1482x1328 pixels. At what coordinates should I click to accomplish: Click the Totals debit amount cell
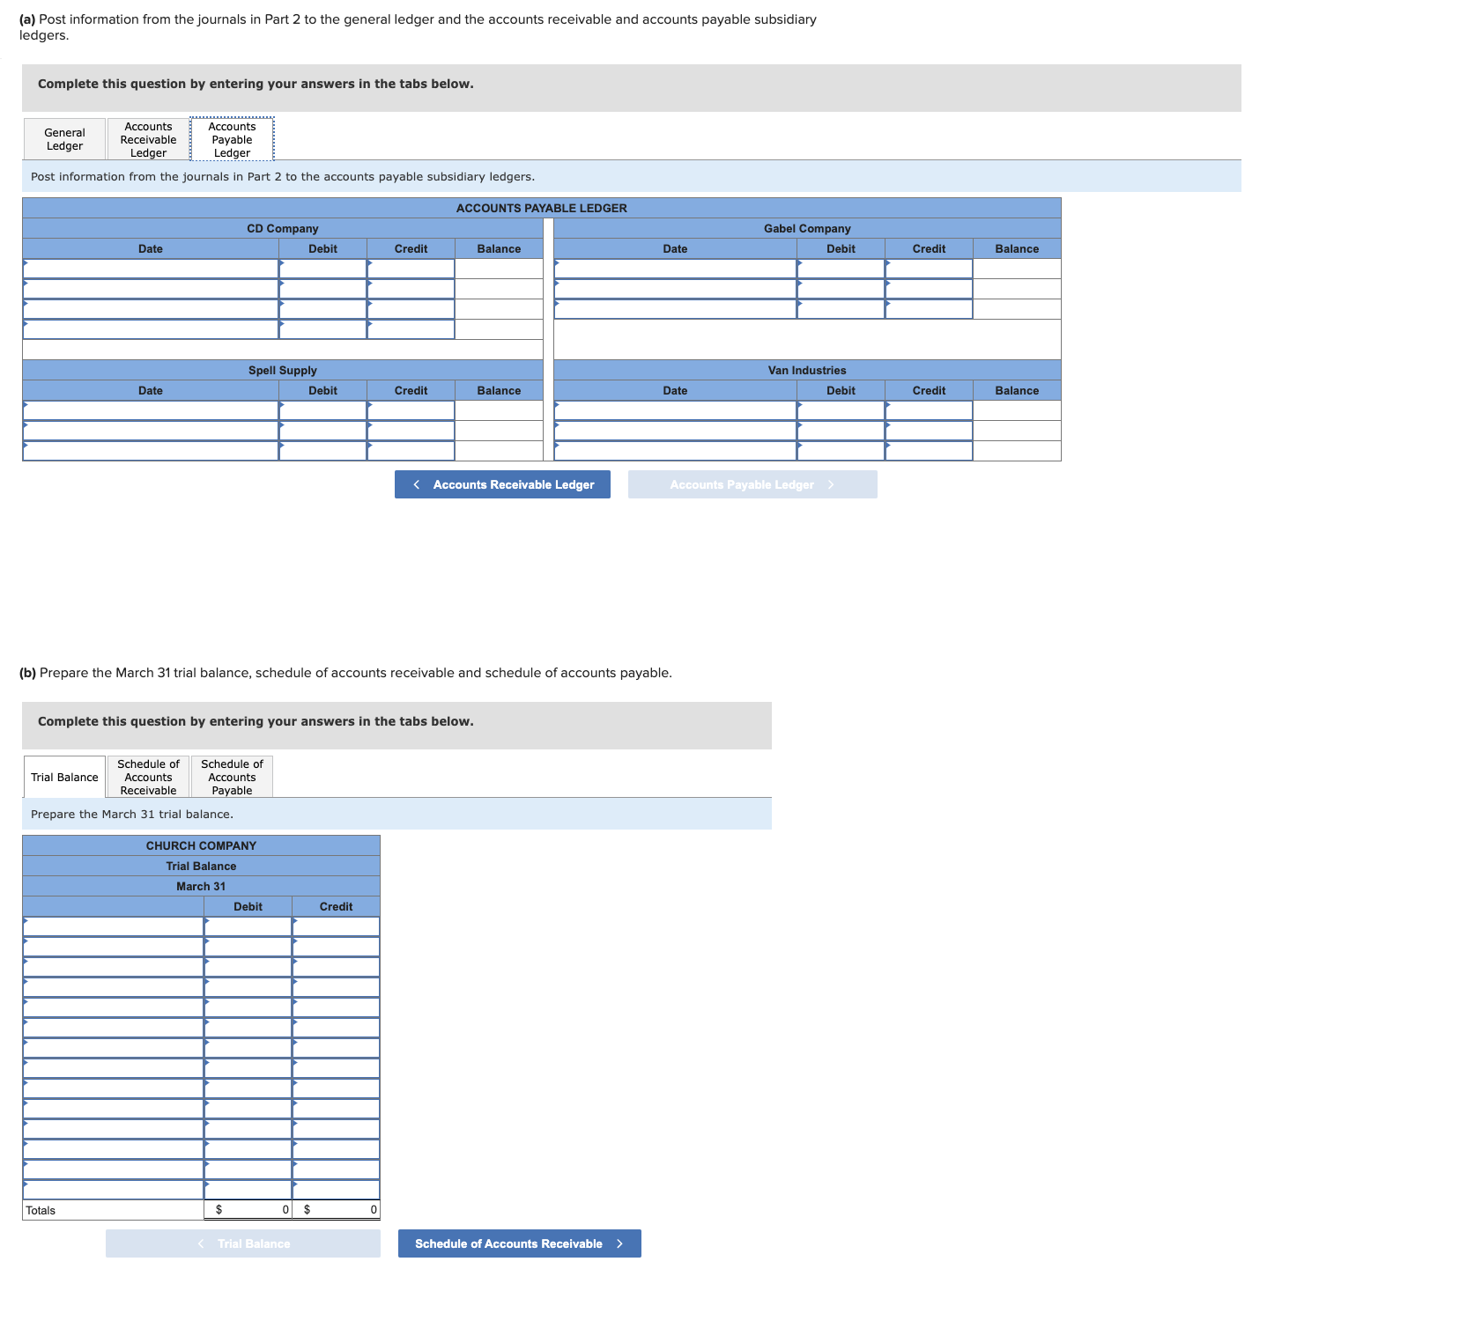coord(248,1210)
